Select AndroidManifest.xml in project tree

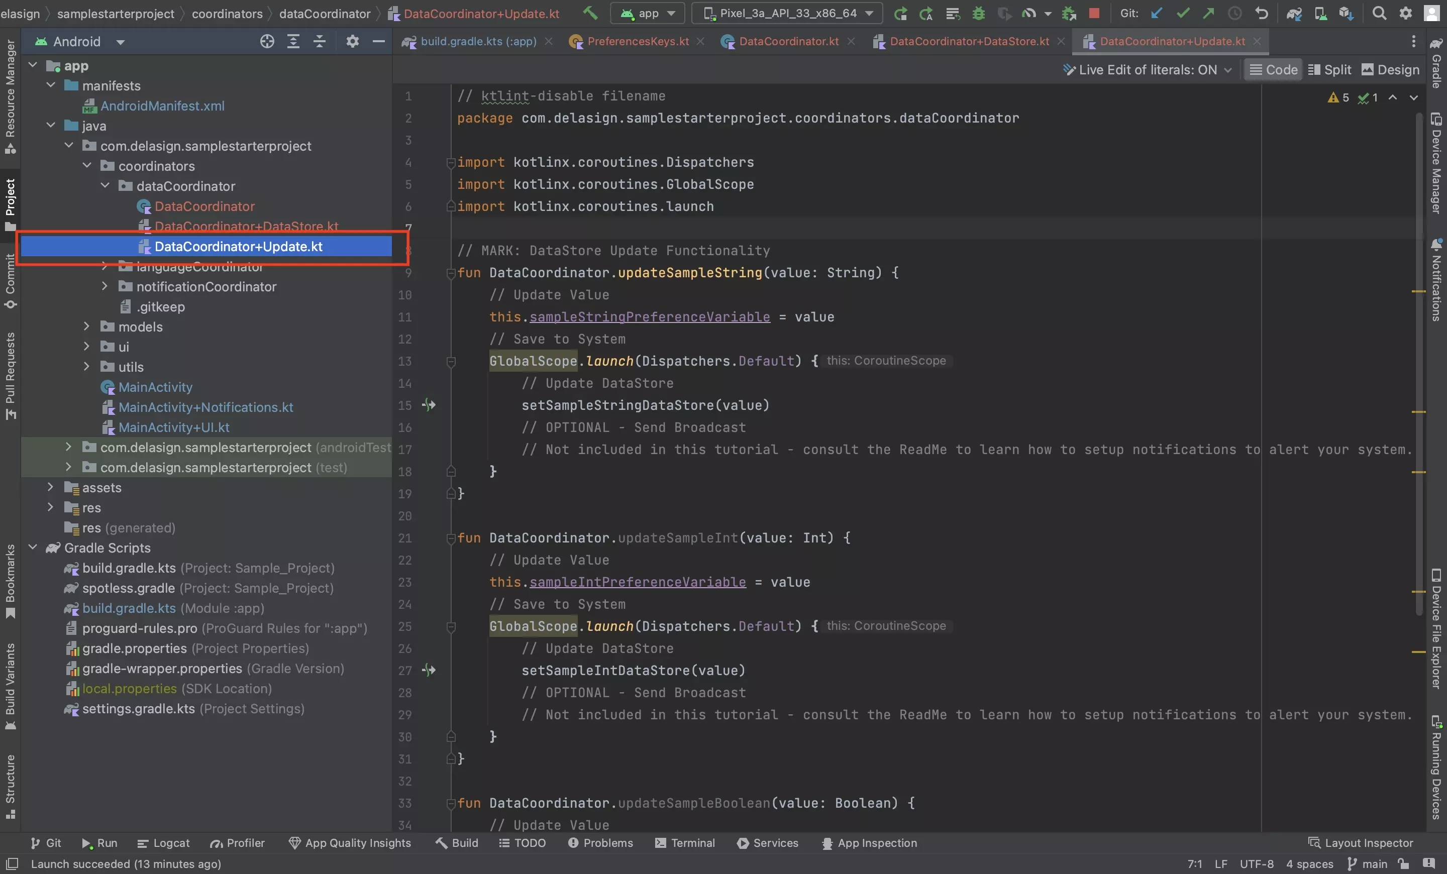point(162,105)
